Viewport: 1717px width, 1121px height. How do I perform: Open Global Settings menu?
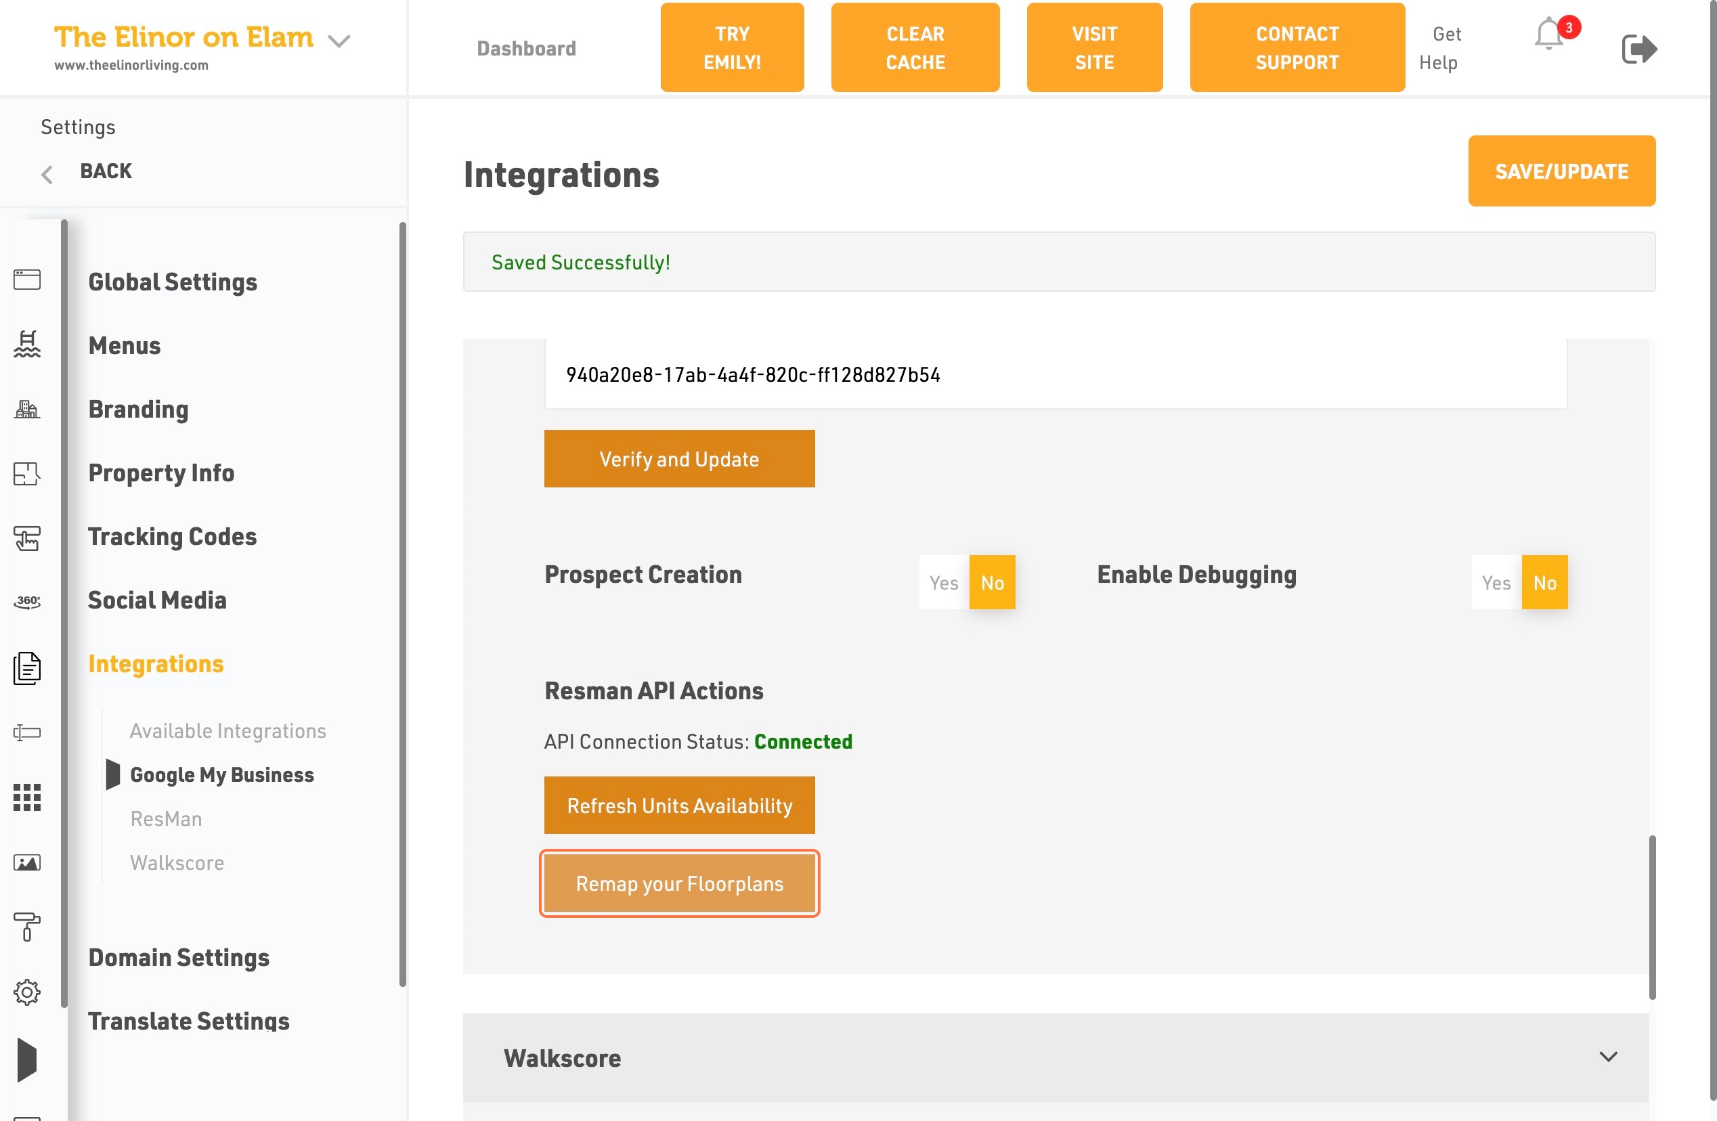click(x=173, y=282)
